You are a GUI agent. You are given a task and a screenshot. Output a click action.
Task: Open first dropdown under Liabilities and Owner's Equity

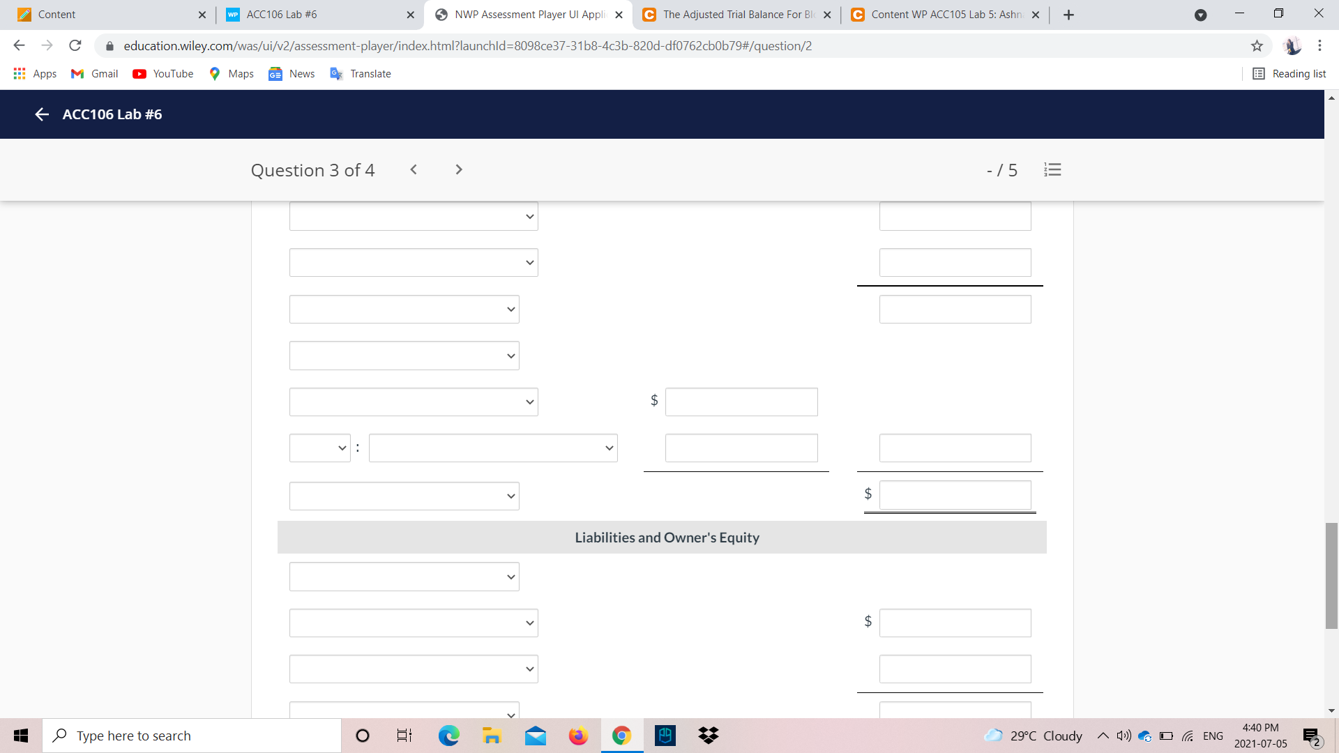click(404, 577)
